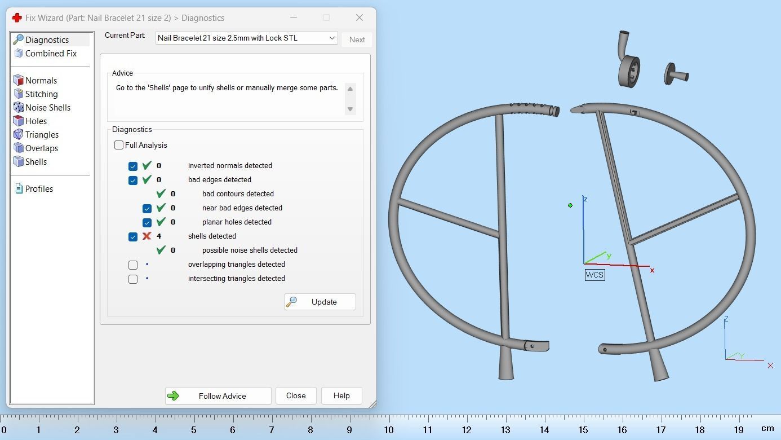Go to the Noise Shells page
The image size is (781, 440).
48,107
